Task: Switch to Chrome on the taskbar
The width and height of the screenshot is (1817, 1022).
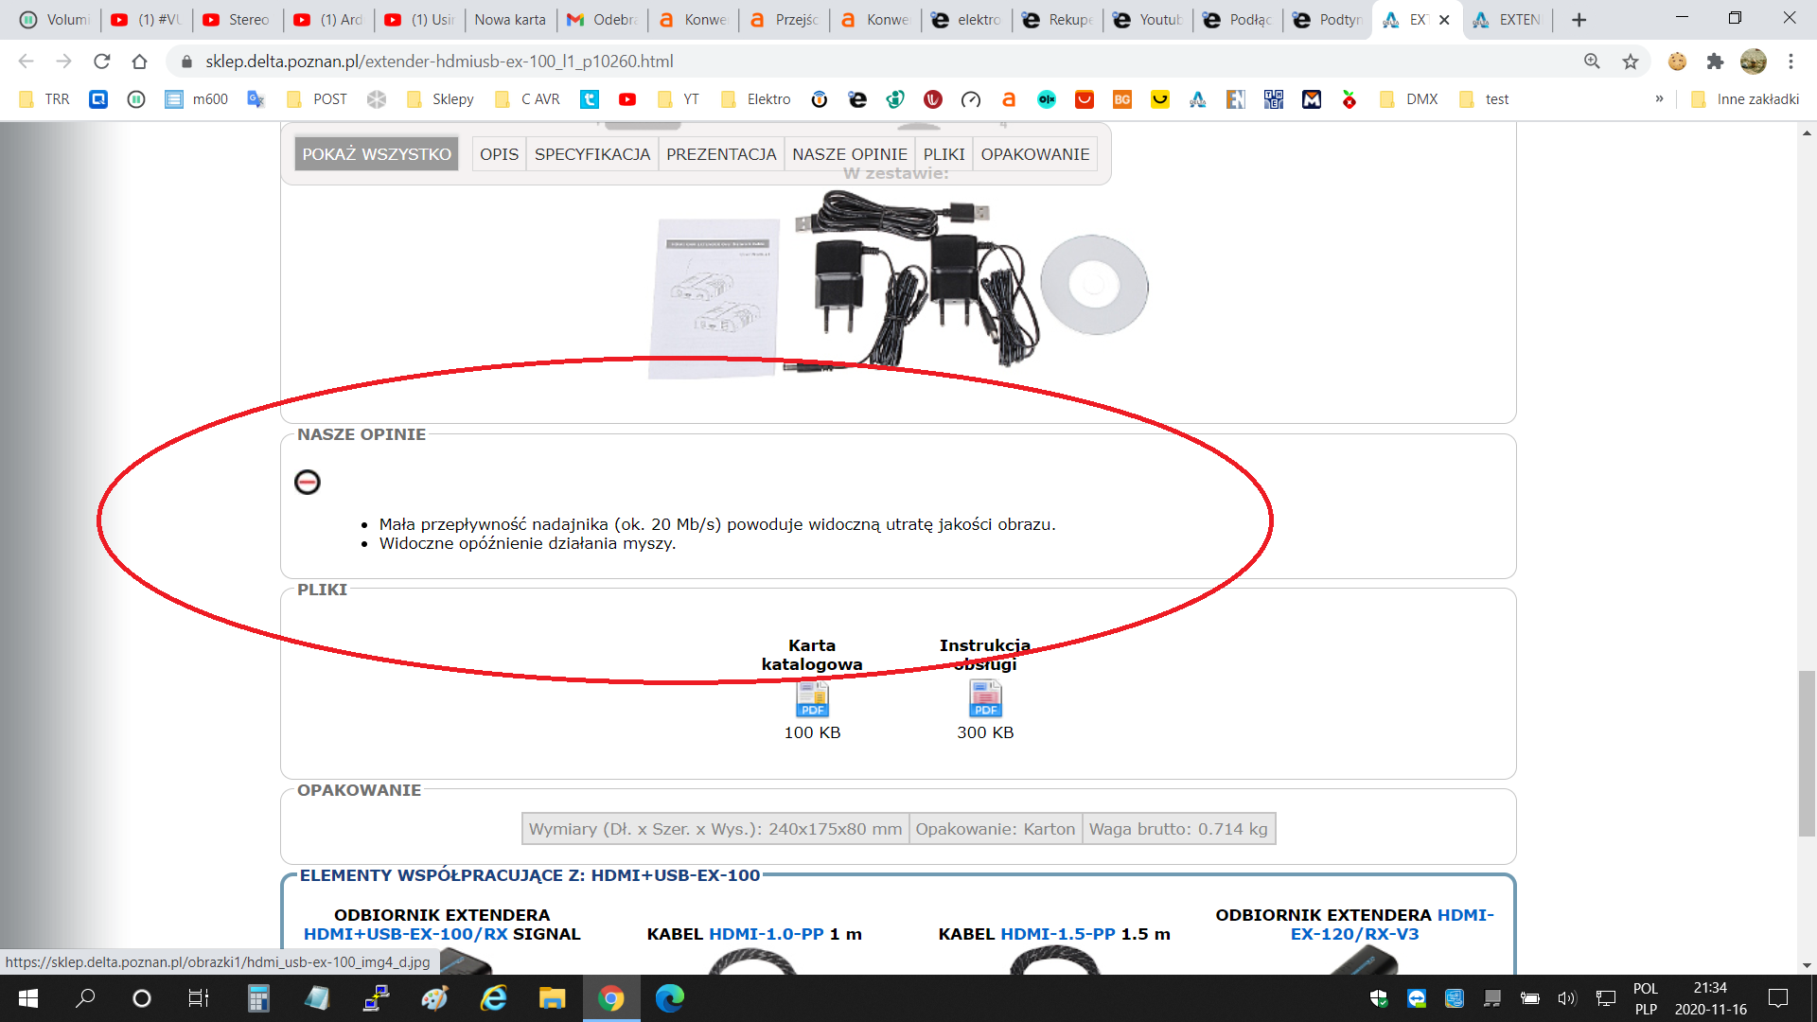Action: click(611, 998)
